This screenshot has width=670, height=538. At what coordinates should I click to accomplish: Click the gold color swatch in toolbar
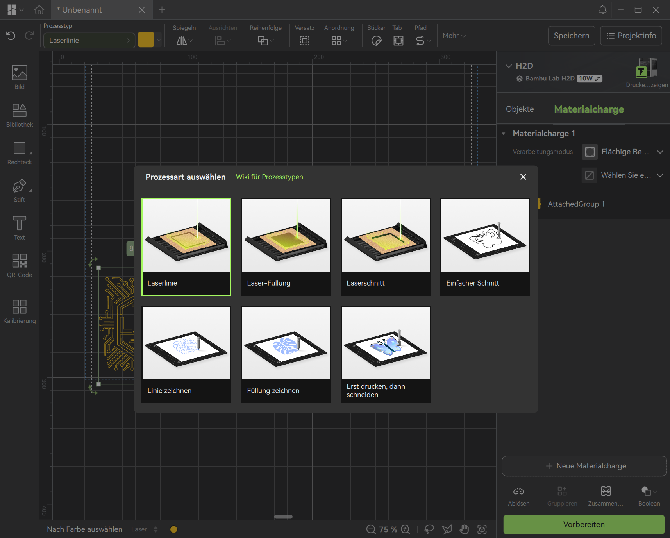click(x=146, y=40)
